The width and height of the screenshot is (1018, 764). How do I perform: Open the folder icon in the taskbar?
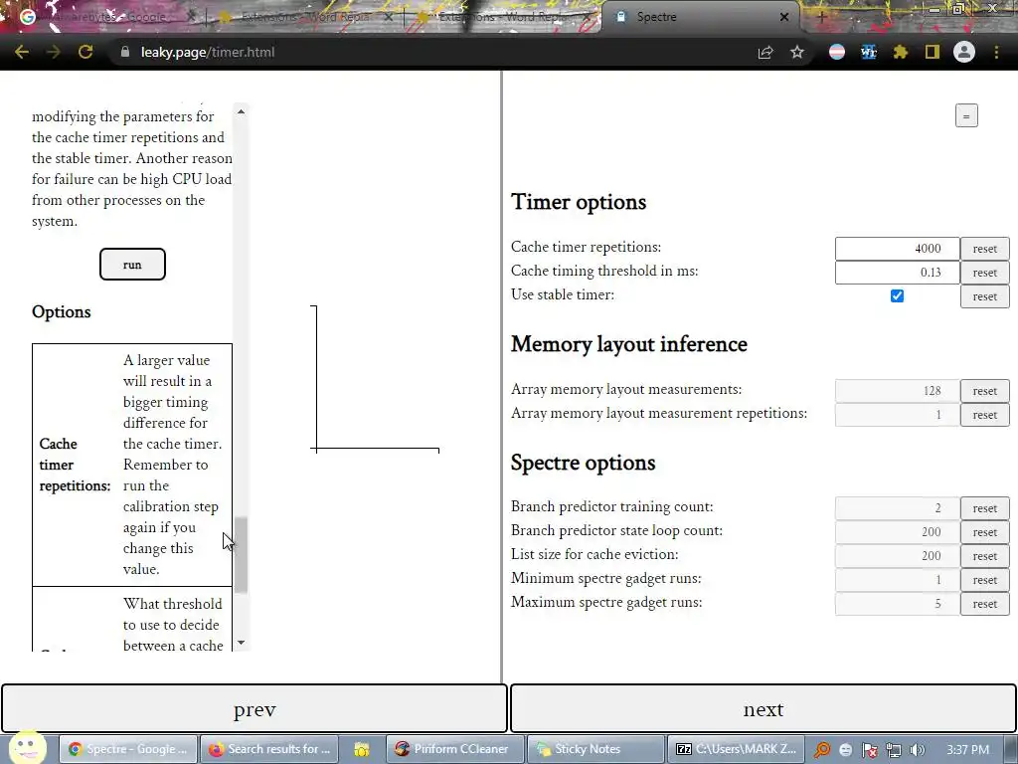click(362, 750)
